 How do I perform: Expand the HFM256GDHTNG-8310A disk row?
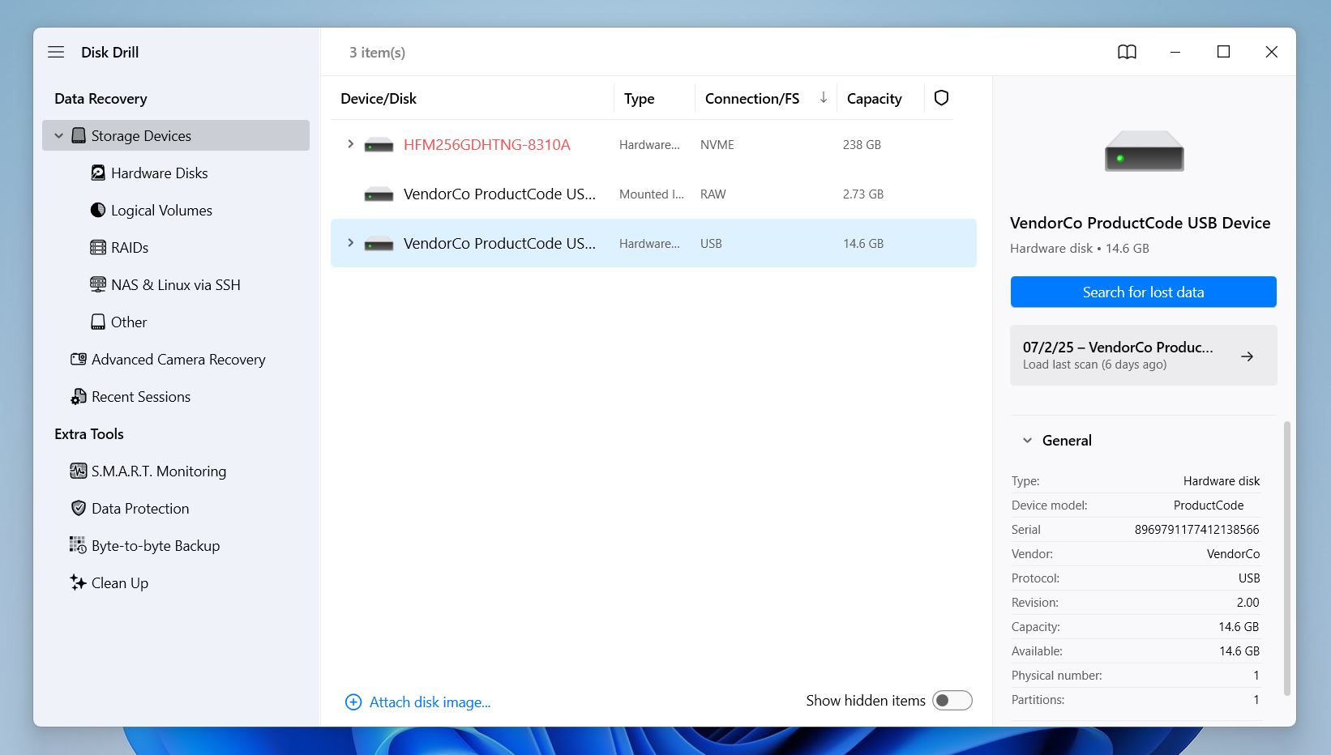tap(350, 144)
